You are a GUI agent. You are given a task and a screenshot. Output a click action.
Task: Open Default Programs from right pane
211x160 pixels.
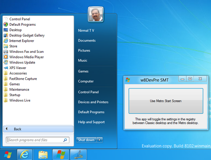click(91, 112)
